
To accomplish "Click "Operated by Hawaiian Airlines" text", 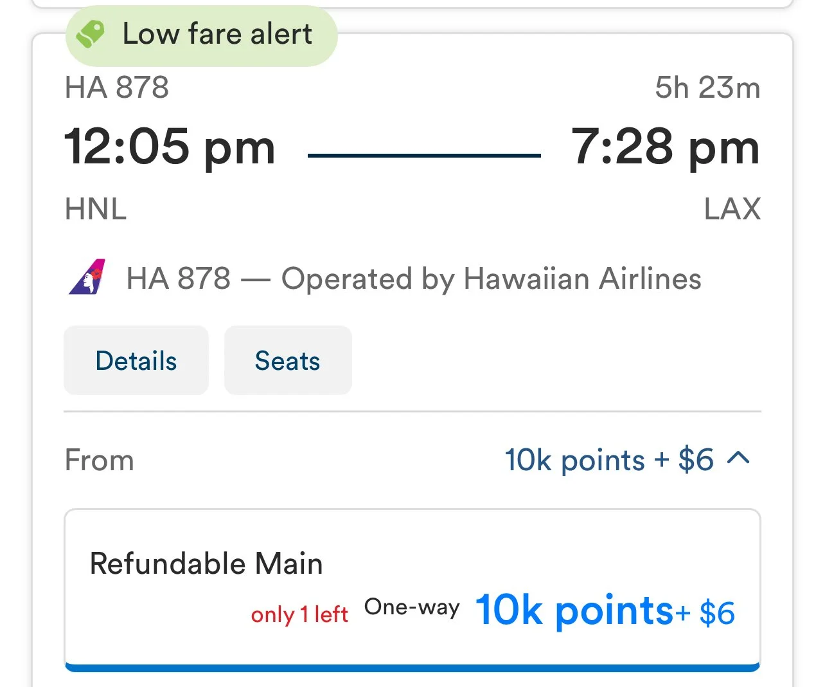I will click(x=491, y=279).
